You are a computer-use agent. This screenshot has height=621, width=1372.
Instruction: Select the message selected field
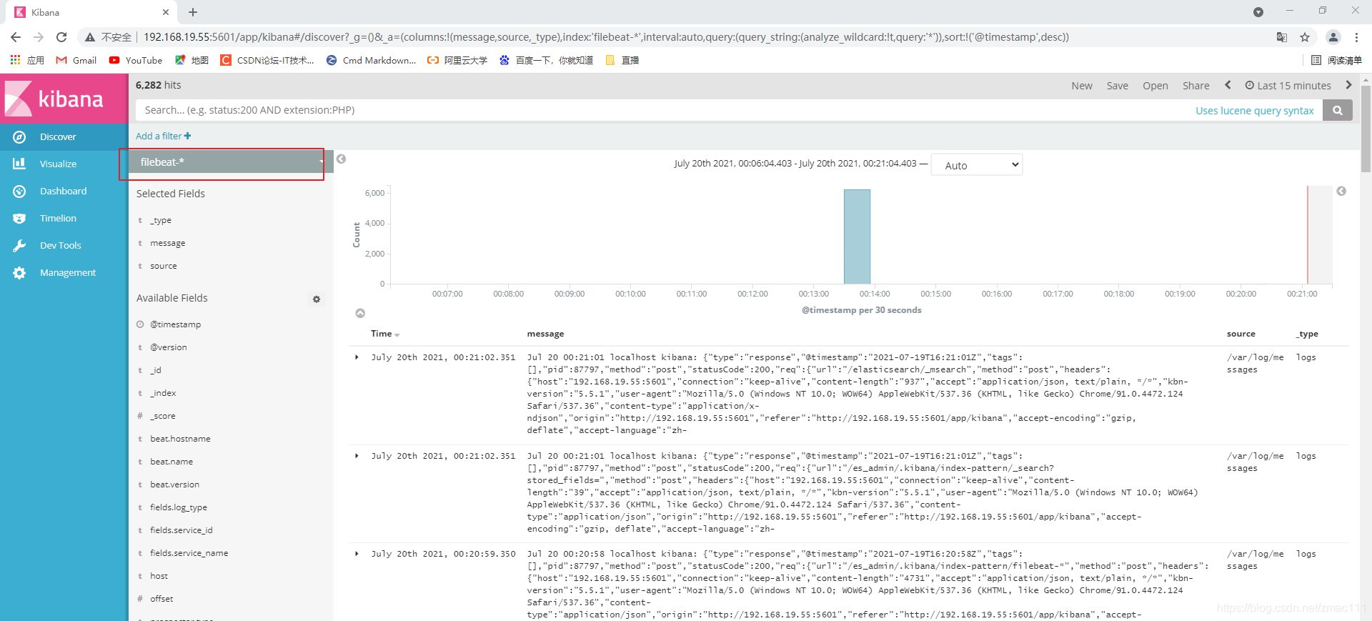click(168, 243)
